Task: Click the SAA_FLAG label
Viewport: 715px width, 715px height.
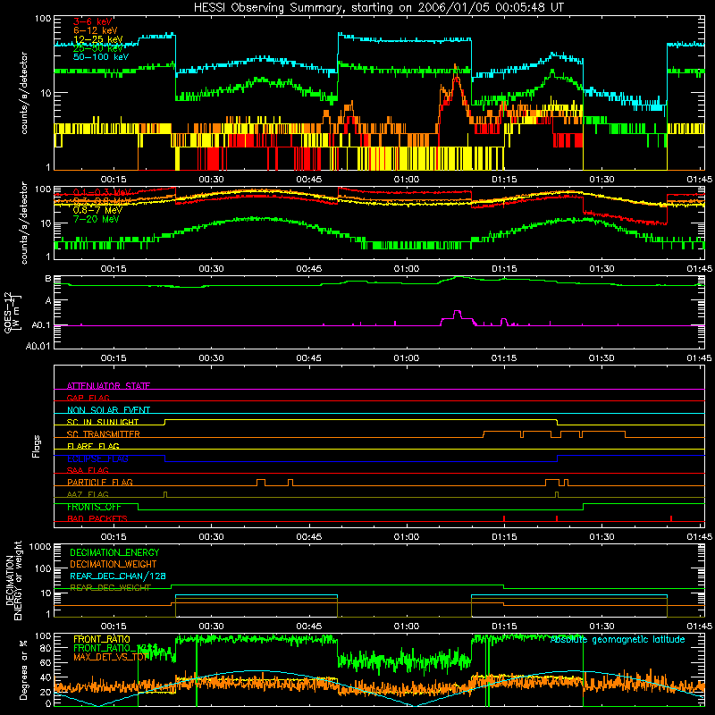Action: pyautogui.click(x=88, y=471)
